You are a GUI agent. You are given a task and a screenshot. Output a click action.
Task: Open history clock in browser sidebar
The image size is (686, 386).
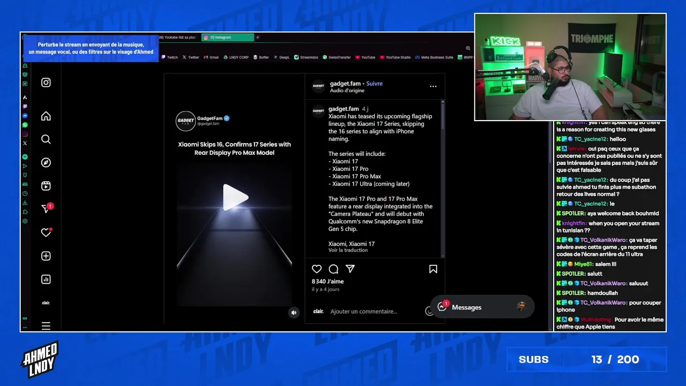pyautogui.click(x=25, y=194)
